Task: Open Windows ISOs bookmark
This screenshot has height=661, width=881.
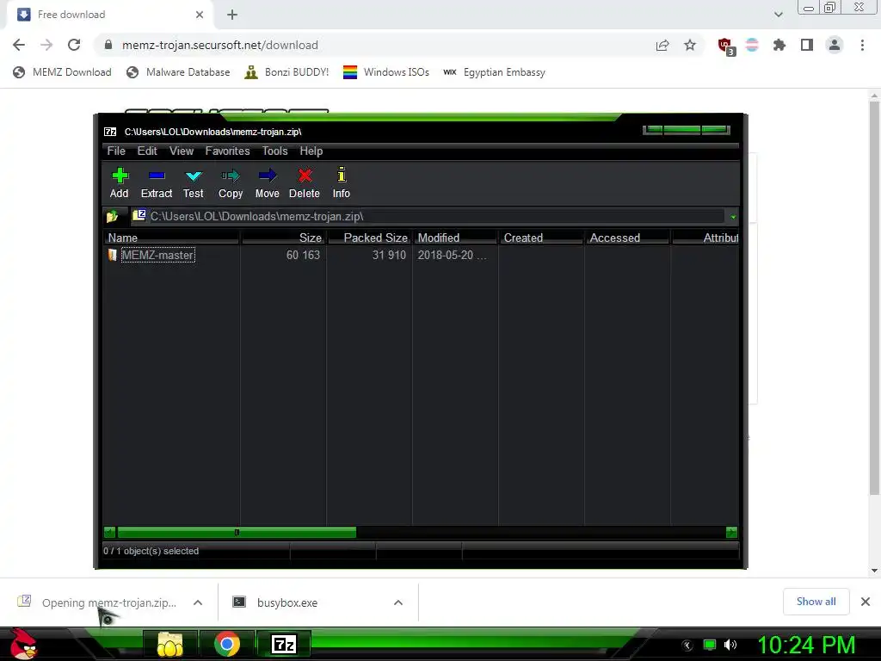Action: tap(386, 72)
